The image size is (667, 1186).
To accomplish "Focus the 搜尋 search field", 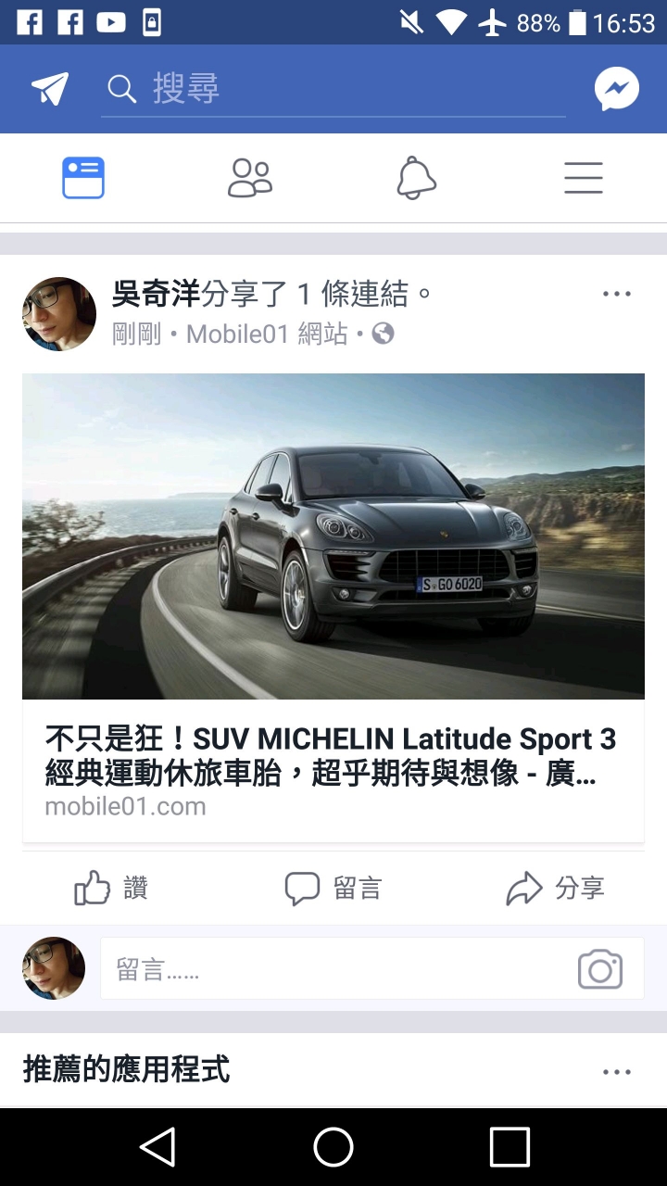I will click(333, 89).
